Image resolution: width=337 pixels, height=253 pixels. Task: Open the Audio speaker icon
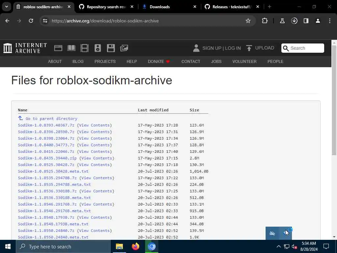point(97,48)
